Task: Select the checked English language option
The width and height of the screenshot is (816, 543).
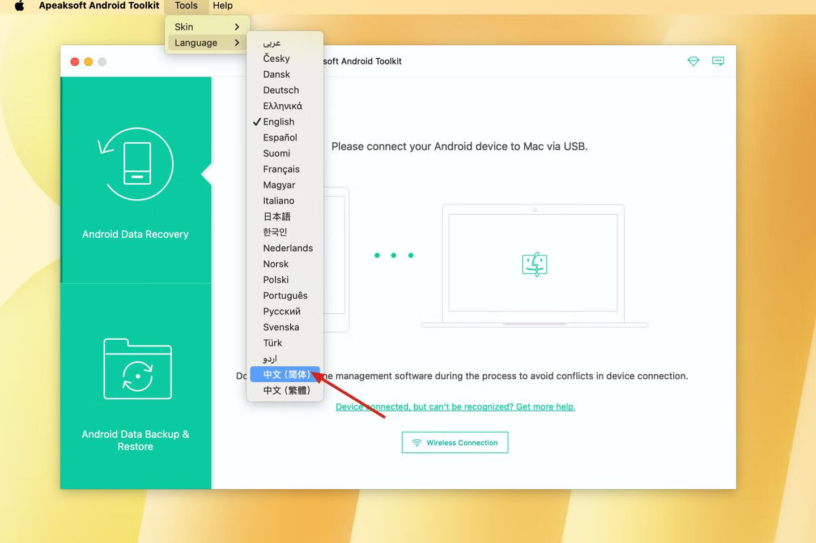Action: coord(285,122)
